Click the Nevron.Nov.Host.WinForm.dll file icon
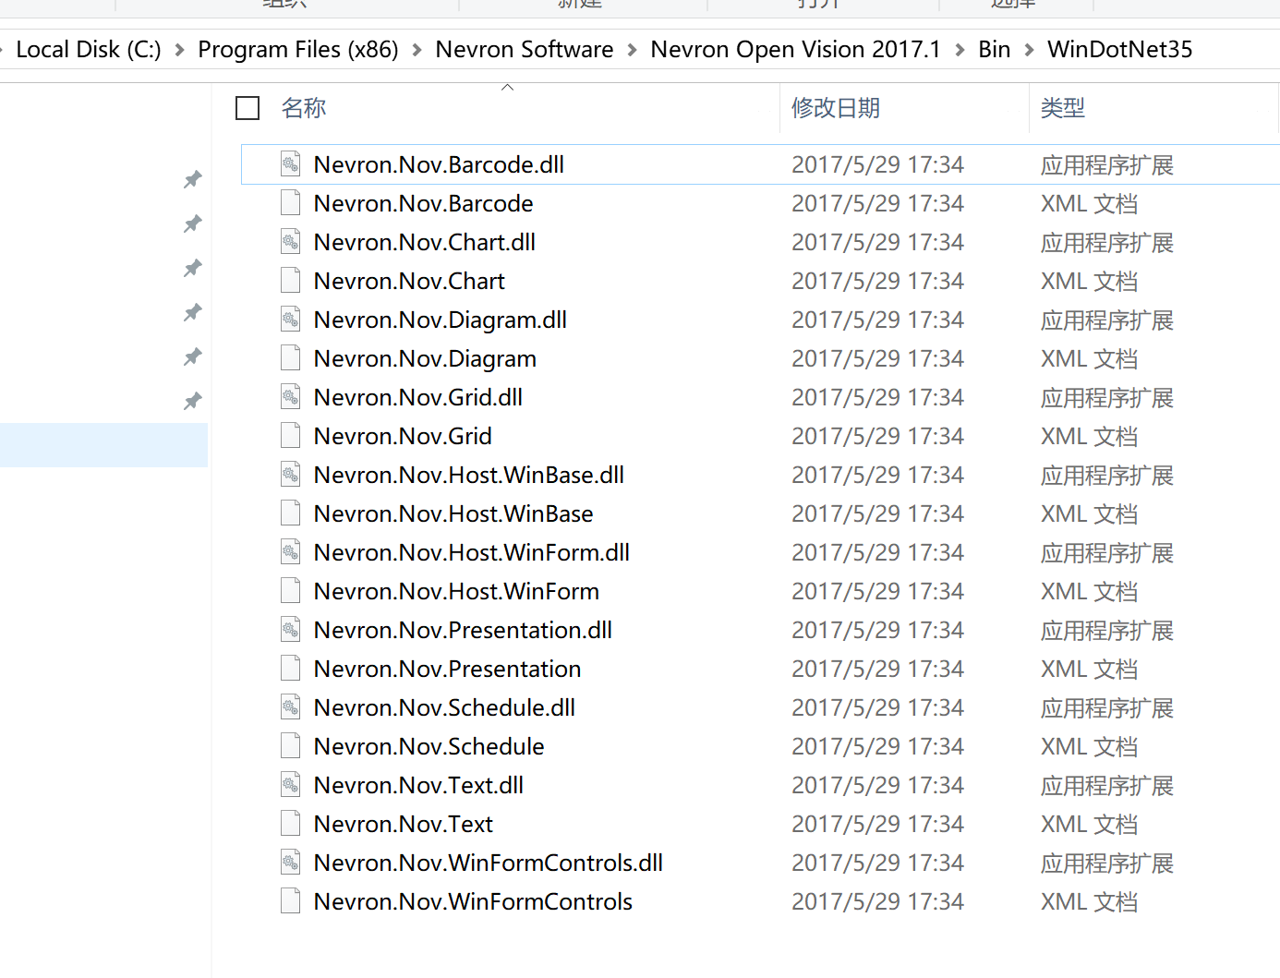1280x978 pixels. pos(290,552)
